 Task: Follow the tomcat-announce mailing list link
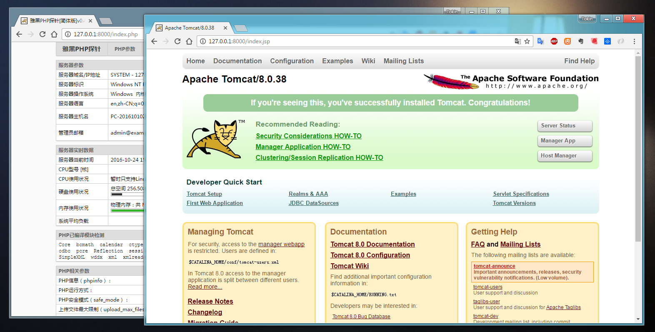pos(494,266)
